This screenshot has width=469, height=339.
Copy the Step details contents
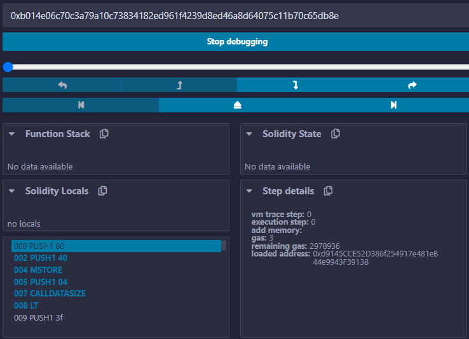(329, 191)
